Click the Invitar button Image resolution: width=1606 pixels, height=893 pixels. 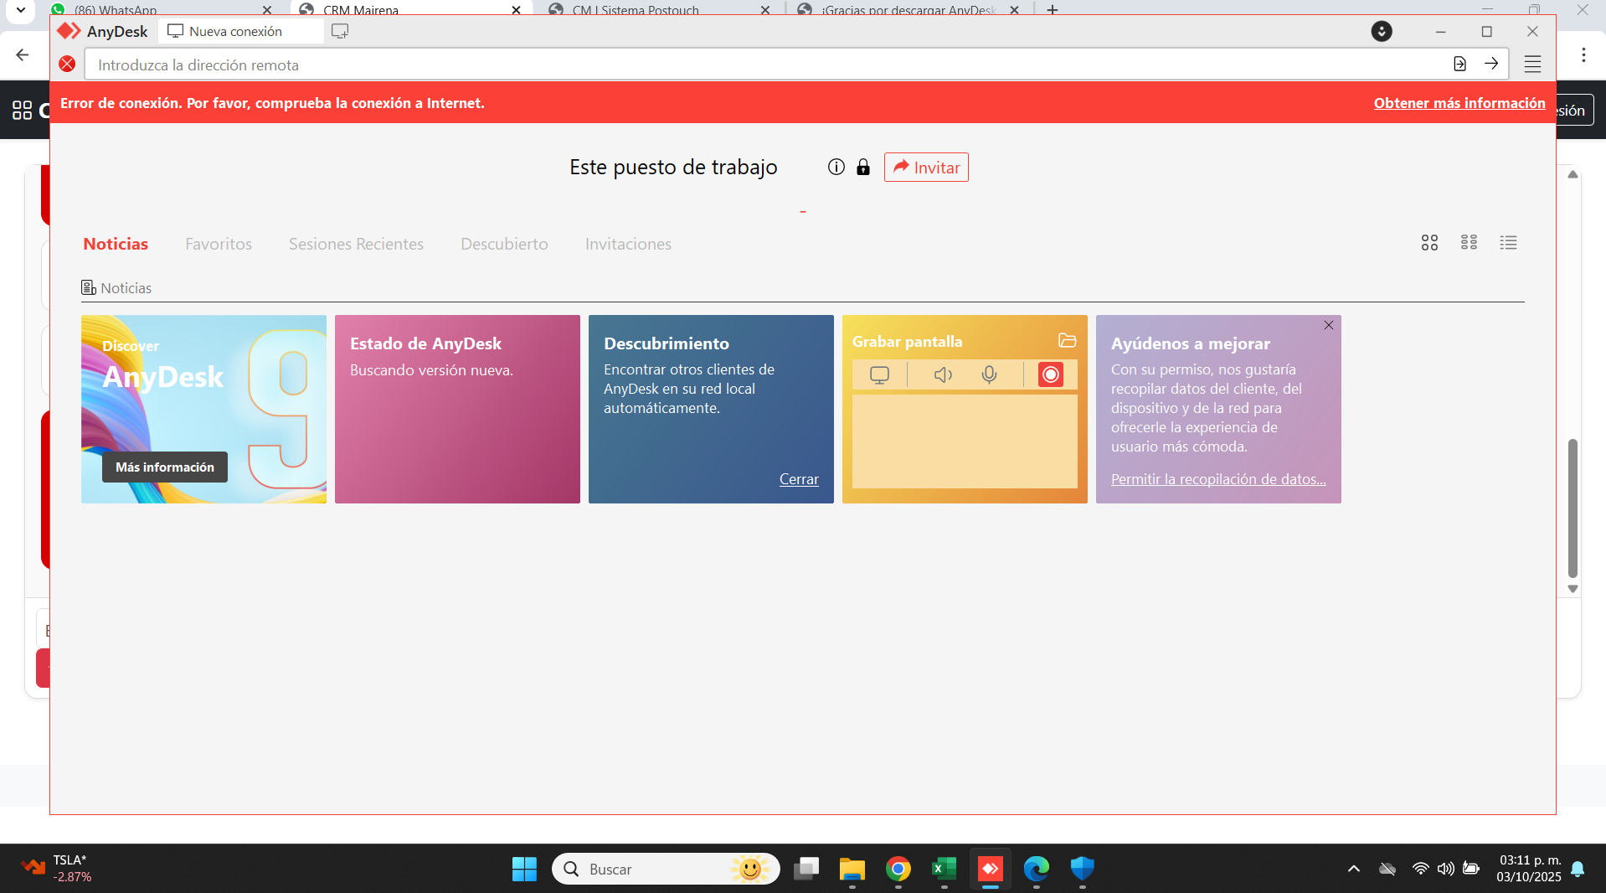click(x=926, y=168)
